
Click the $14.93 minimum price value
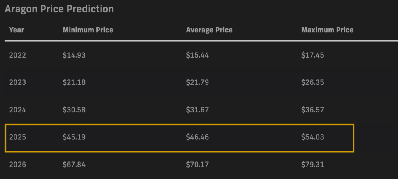[74, 55]
